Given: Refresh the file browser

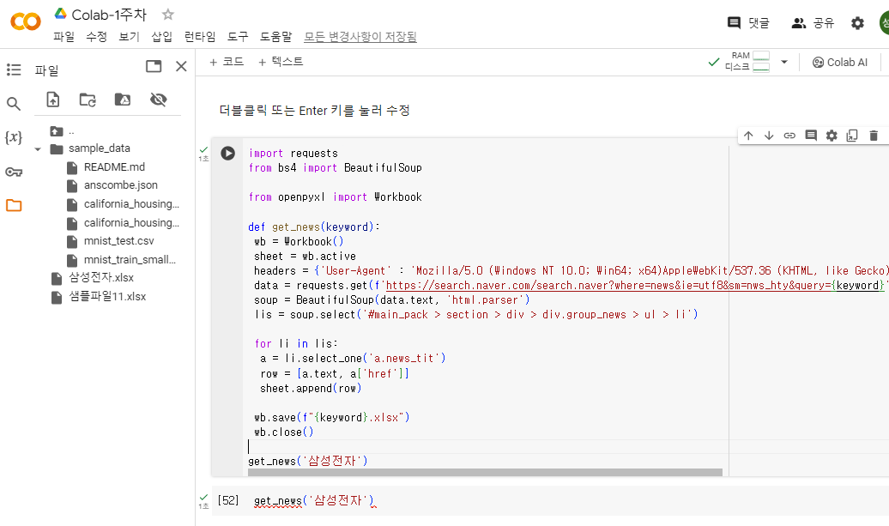Looking at the screenshot, I should tap(88, 100).
